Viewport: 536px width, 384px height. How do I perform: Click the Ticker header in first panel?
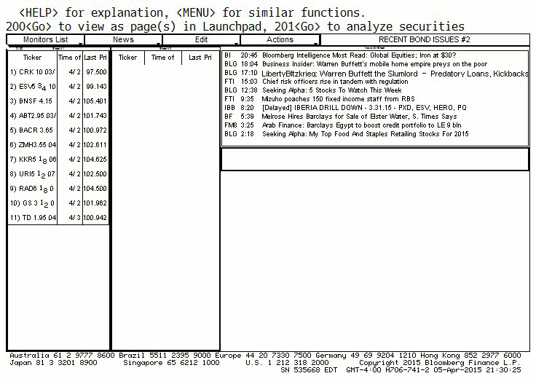(x=32, y=58)
